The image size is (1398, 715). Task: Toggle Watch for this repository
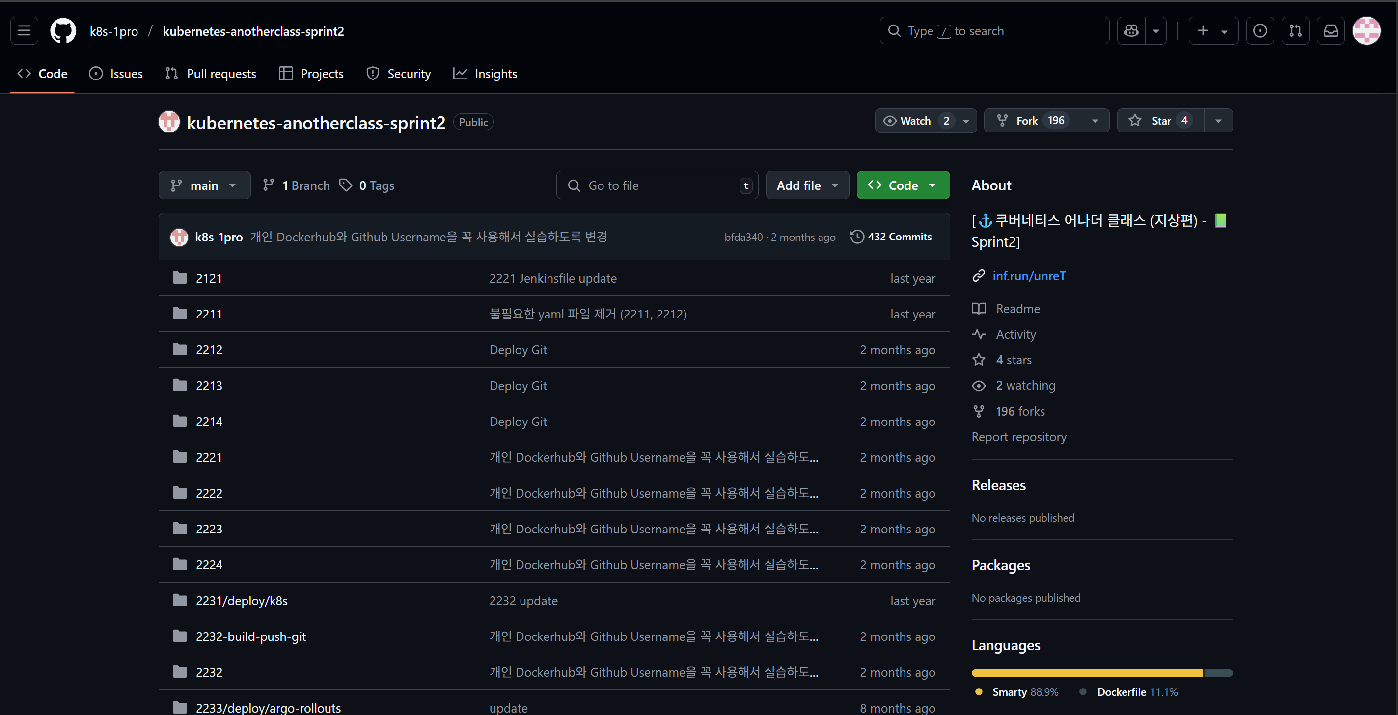914,120
